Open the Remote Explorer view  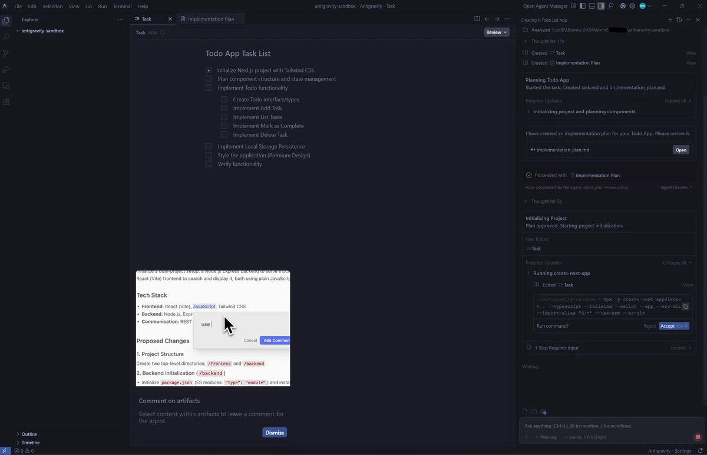tap(6, 85)
